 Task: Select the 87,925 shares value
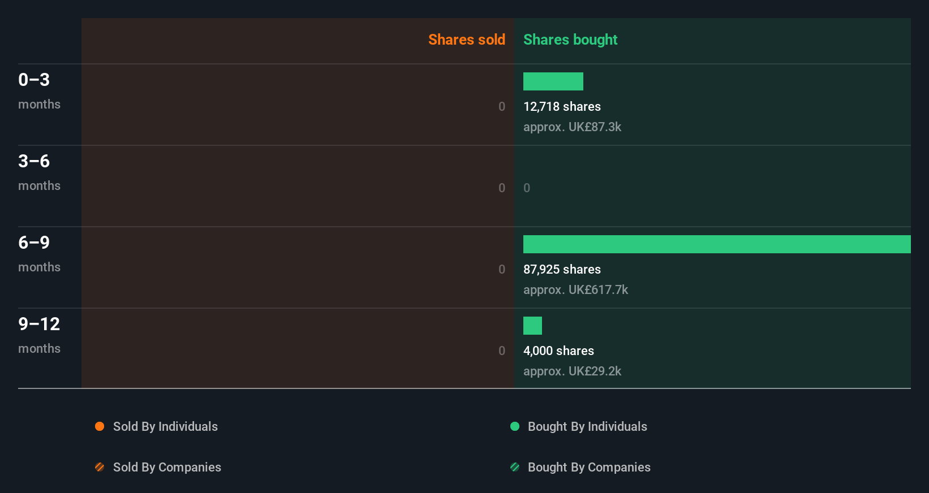pos(562,270)
